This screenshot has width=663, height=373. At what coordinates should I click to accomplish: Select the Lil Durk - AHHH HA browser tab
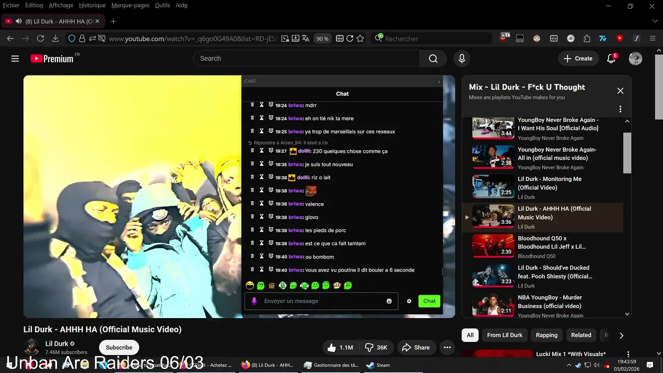(x=53, y=21)
